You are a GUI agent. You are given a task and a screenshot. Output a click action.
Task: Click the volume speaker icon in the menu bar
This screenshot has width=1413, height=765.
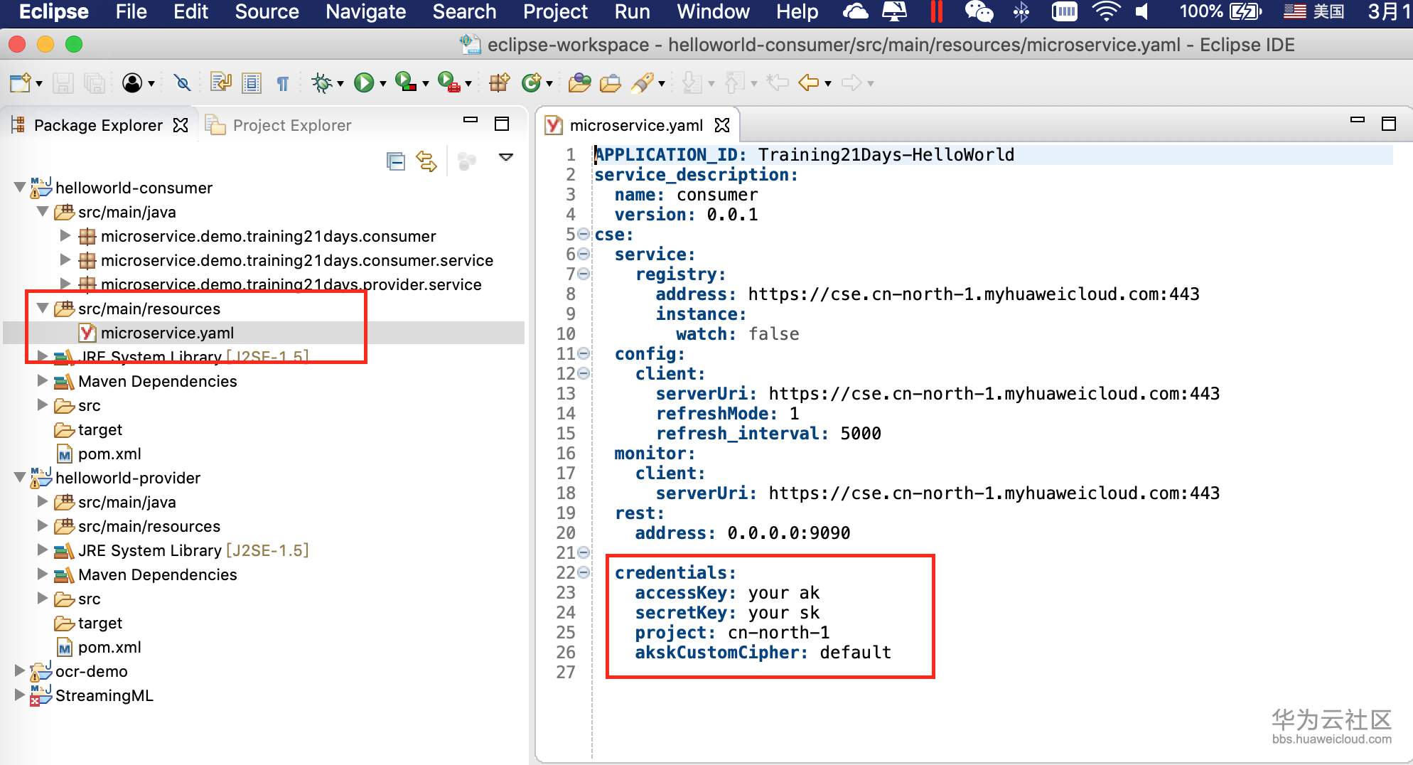click(x=1141, y=12)
